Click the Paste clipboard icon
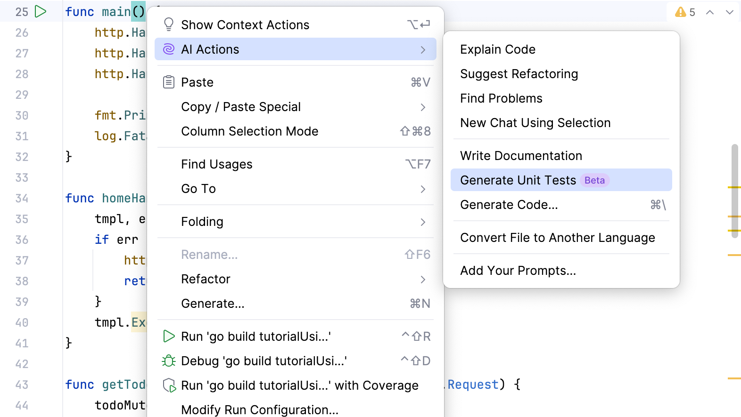 168,81
